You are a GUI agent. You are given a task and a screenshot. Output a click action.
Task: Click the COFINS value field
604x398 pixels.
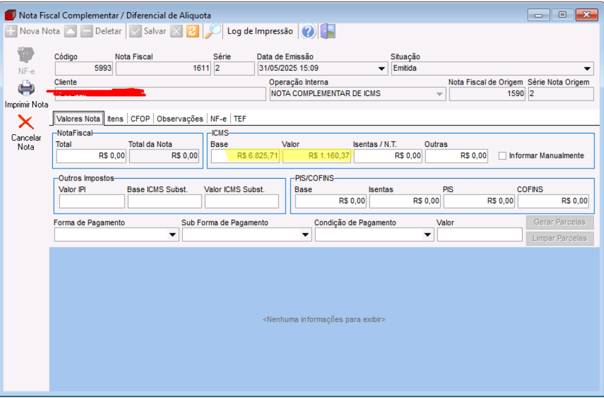553,202
